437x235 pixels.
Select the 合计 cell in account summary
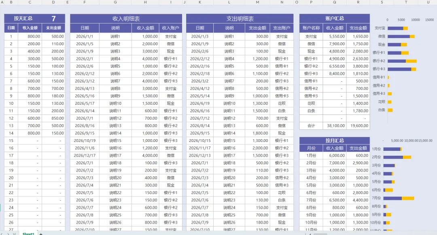coord(311,125)
